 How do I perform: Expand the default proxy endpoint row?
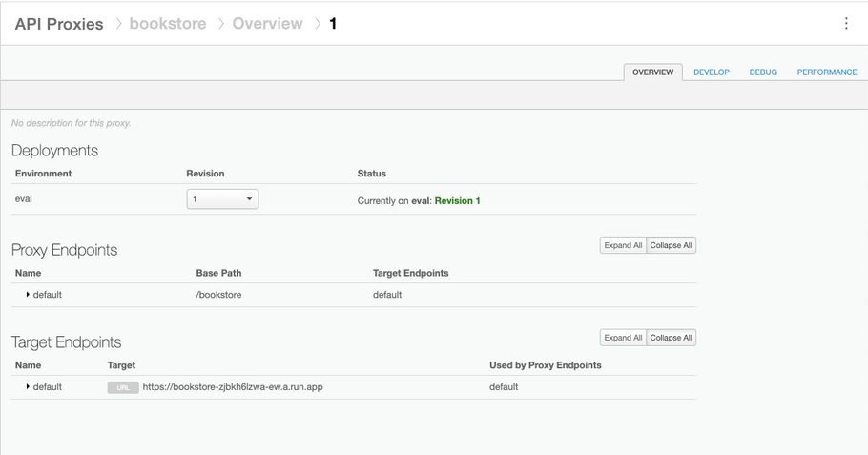coord(28,295)
